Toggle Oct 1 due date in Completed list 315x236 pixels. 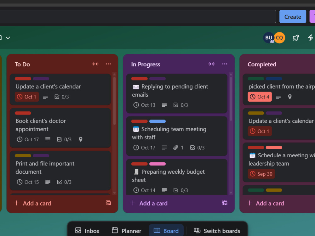[x=260, y=131]
